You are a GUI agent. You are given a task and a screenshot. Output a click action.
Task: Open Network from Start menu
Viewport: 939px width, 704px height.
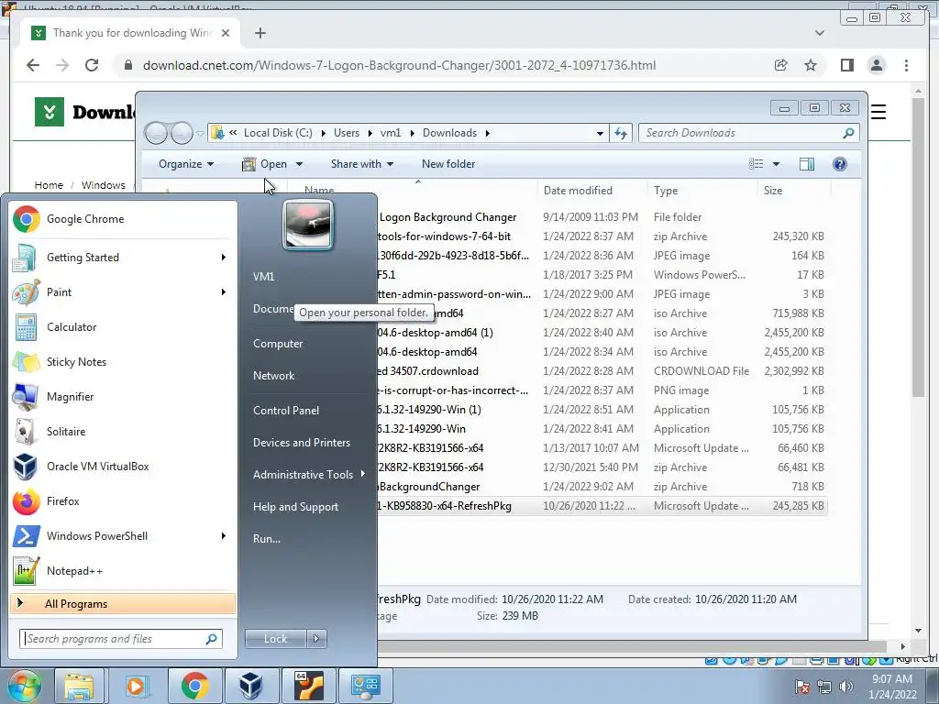(x=273, y=376)
